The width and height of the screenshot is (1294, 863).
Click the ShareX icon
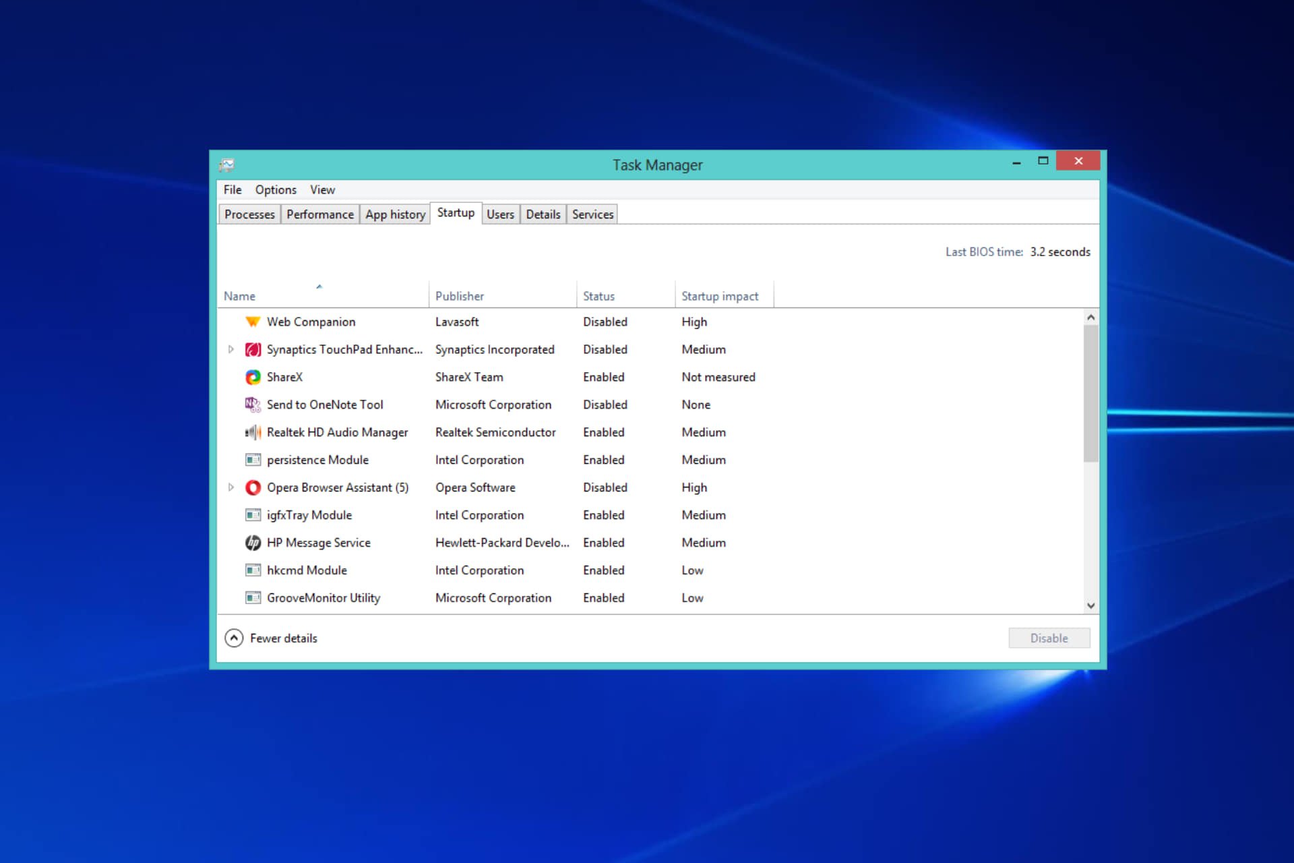(x=252, y=377)
